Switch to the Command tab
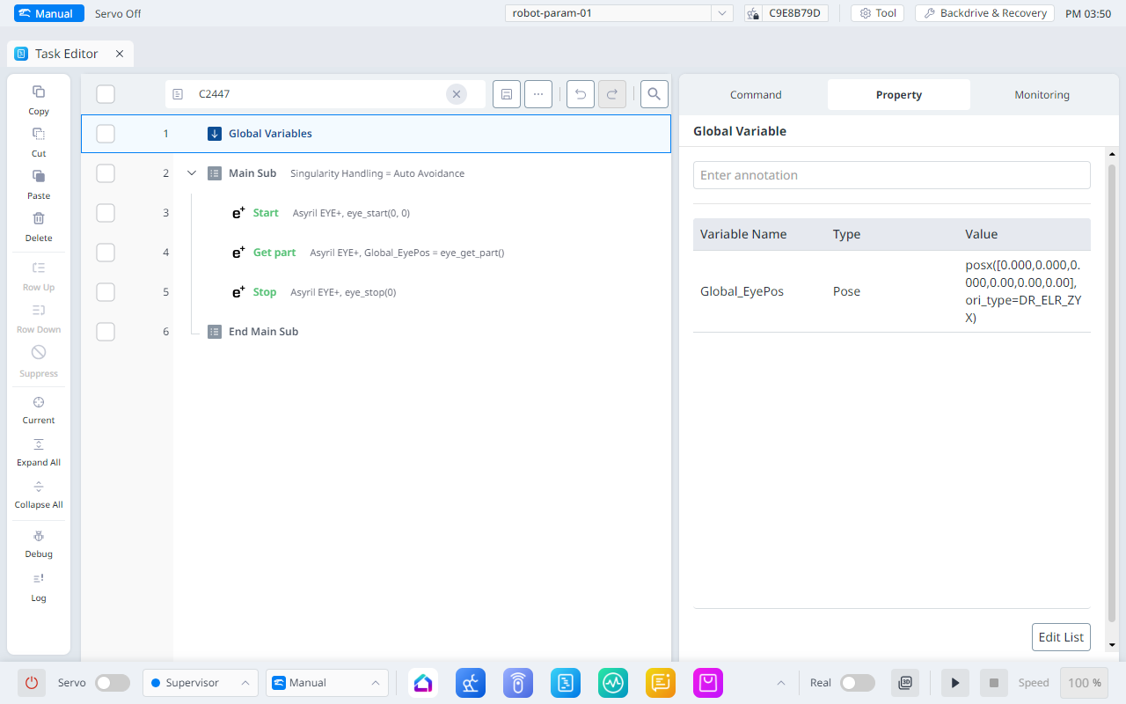1126x704 pixels. coord(756,95)
